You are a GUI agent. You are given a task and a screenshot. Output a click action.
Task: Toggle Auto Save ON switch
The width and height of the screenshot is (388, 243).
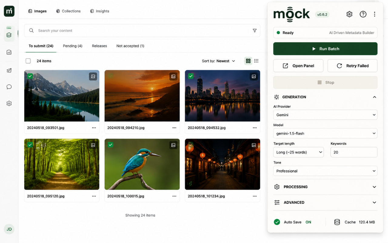(x=293, y=222)
